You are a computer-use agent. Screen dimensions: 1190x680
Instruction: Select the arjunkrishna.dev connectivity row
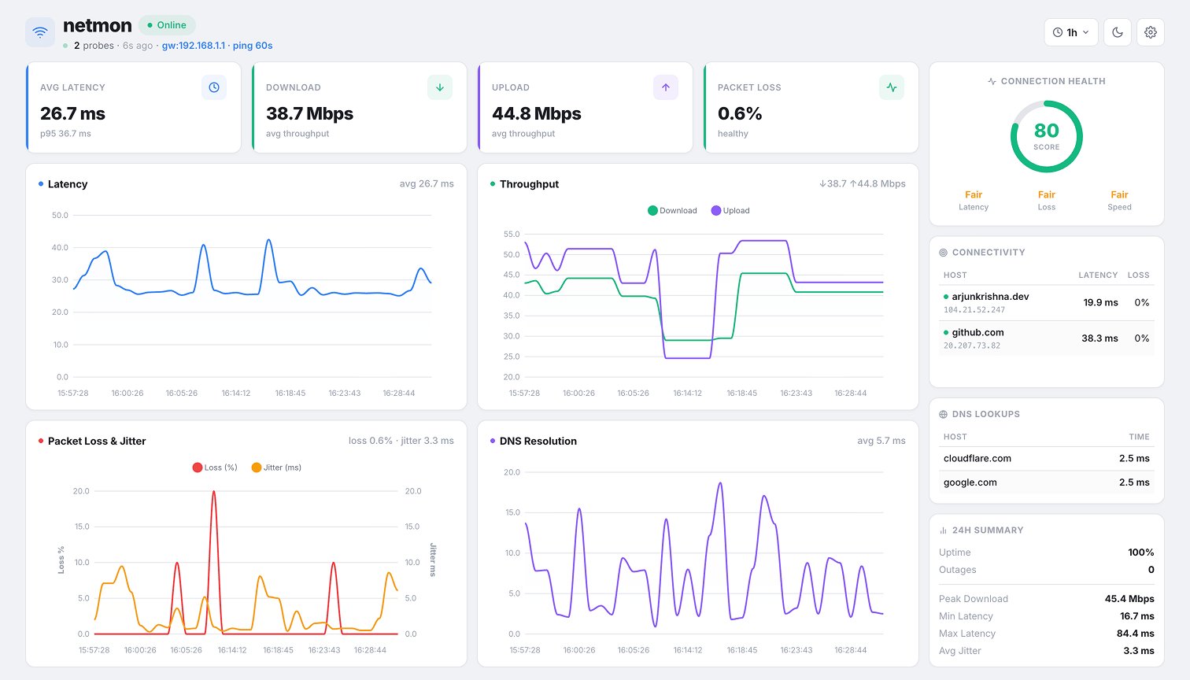pos(1046,303)
